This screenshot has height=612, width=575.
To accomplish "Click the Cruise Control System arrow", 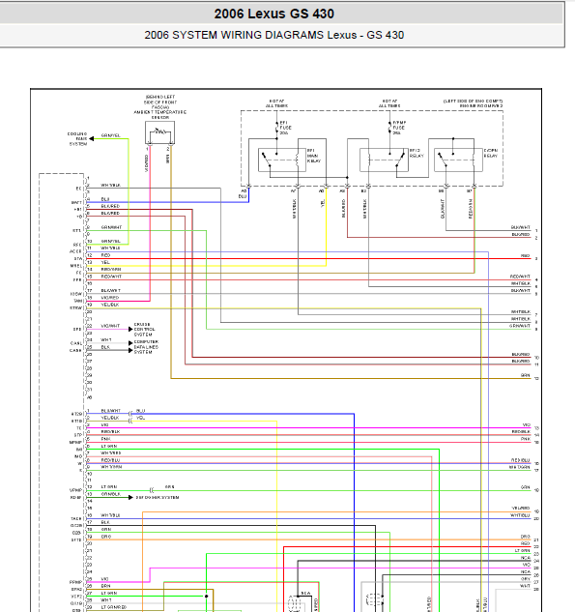I will tap(130, 330).
